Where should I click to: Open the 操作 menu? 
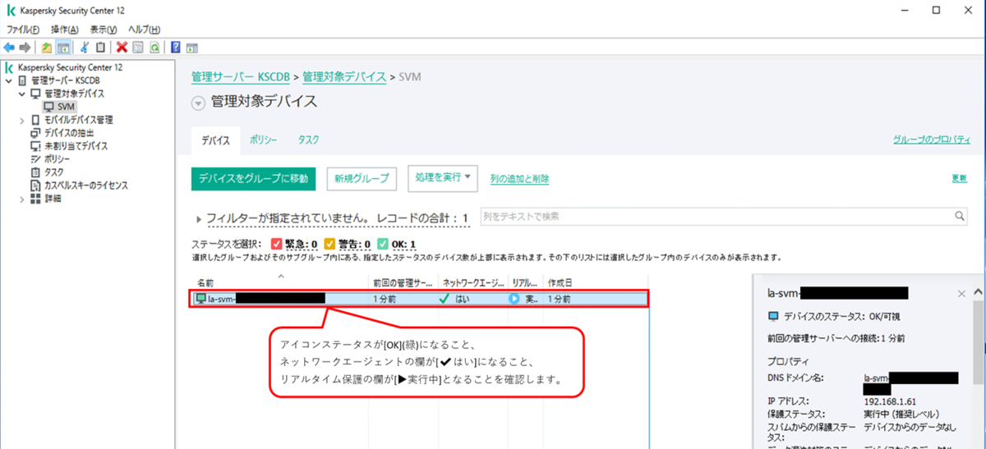(x=64, y=30)
